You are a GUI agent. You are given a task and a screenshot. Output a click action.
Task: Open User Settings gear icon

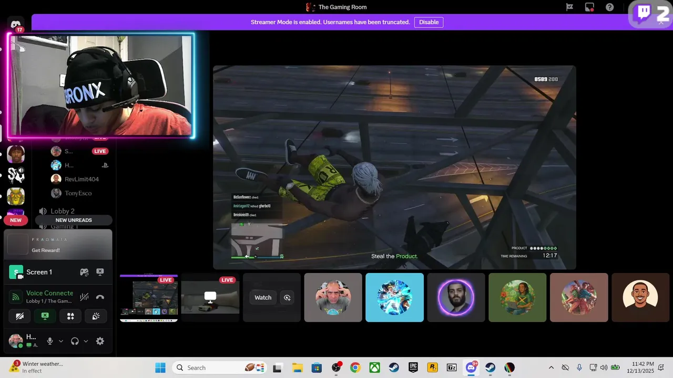(x=100, y=341)
